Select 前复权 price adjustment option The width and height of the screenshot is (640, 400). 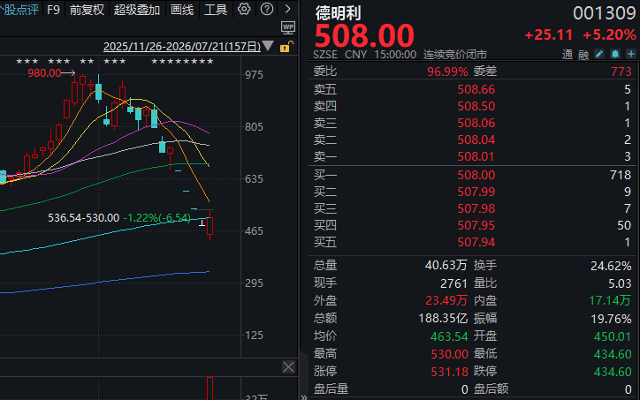(87, 10)
